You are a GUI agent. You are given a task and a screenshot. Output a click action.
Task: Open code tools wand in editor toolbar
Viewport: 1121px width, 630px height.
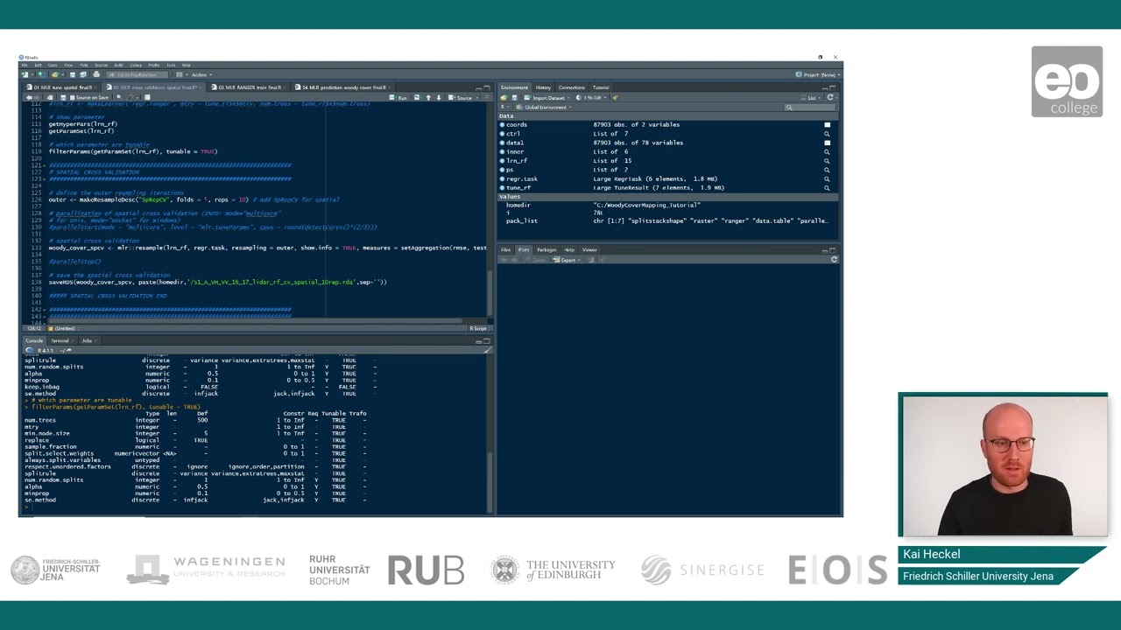point(130,97)
